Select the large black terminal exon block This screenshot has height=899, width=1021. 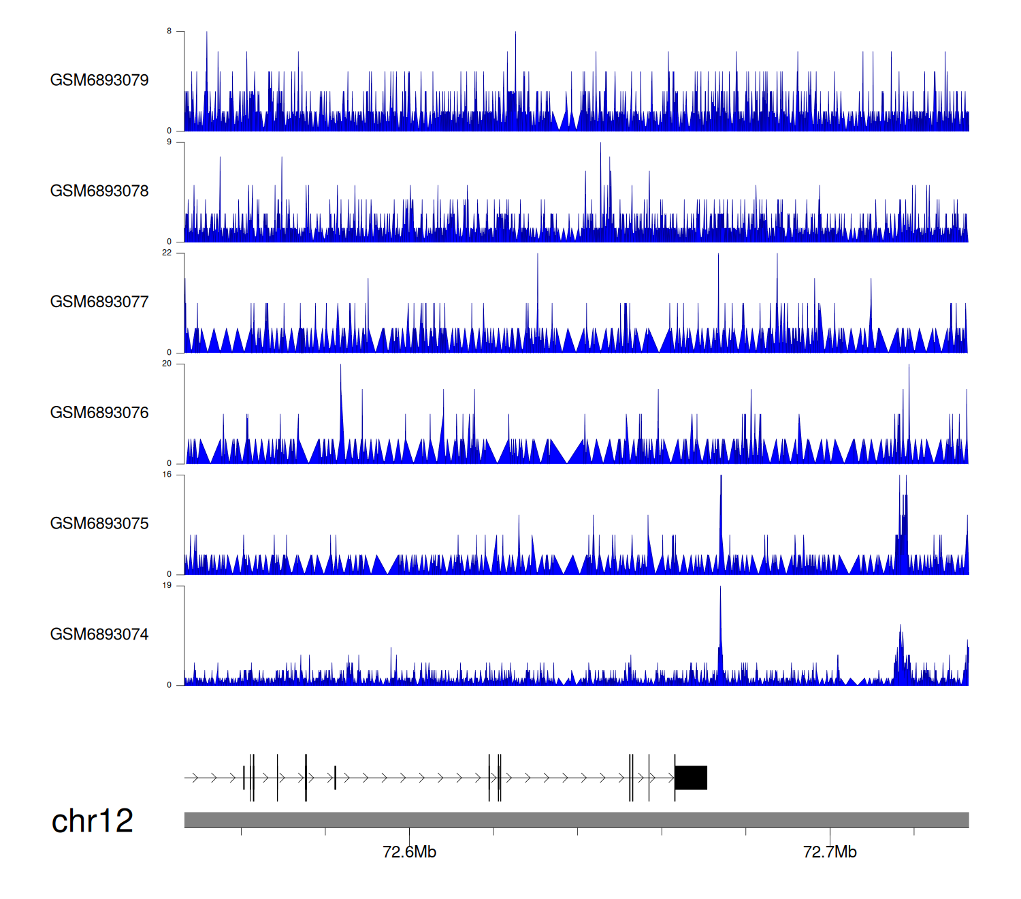click(x=691, y=778)
